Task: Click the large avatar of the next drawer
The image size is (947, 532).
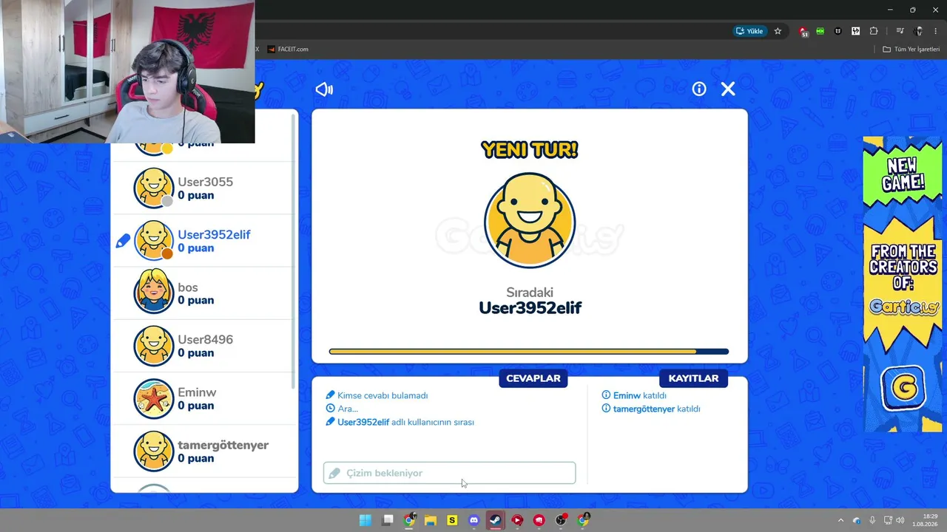Action: click(x=530, y=222)
